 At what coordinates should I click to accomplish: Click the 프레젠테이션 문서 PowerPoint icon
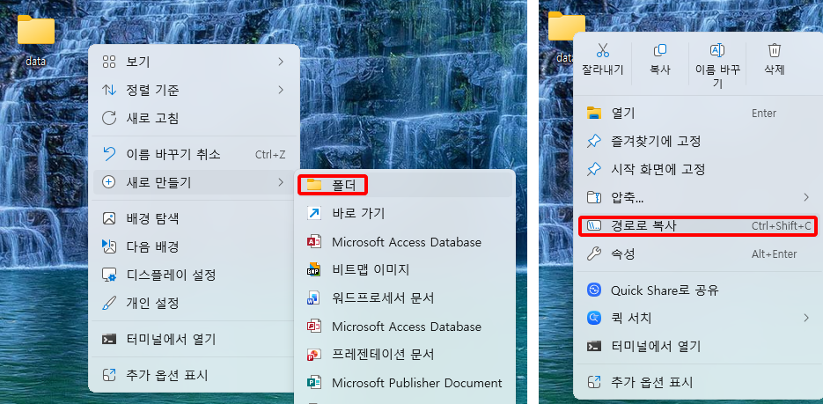313,355
